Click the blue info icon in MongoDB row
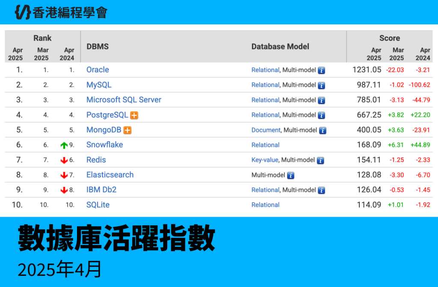This screenshot has width=438, height=287. point(323,130)
